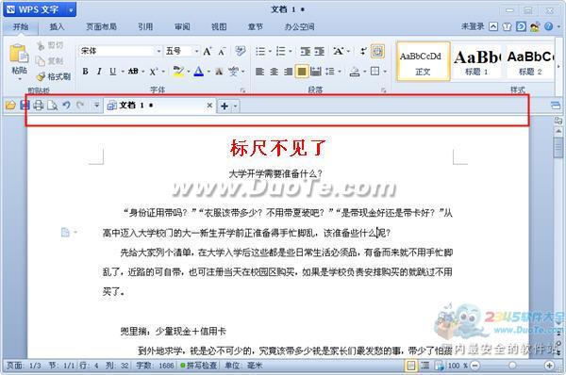This screenshot has width=566, height=375.
Task: Click the show/hide paragraph marks icon
Action: click(363, 51)
